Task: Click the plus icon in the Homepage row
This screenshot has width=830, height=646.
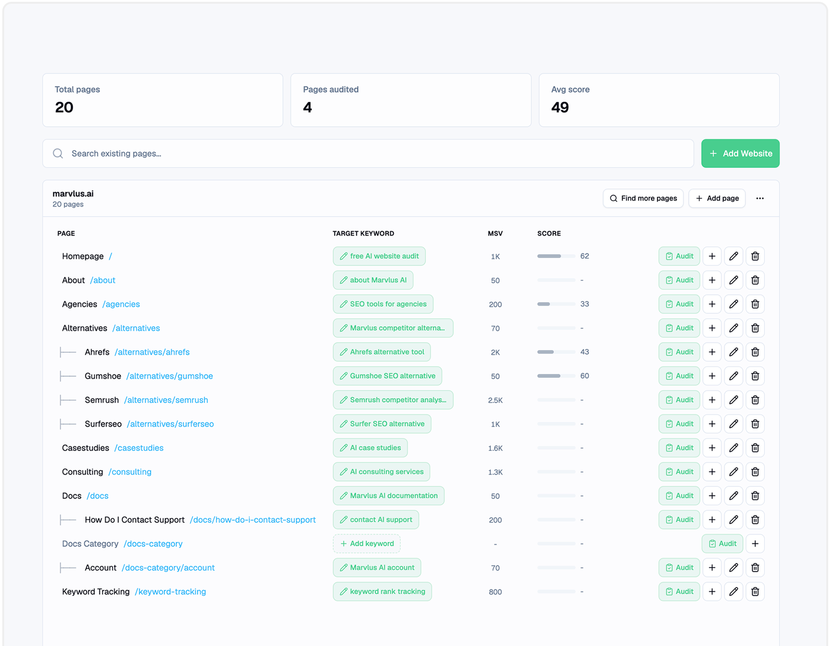Action: click(712, 256)
